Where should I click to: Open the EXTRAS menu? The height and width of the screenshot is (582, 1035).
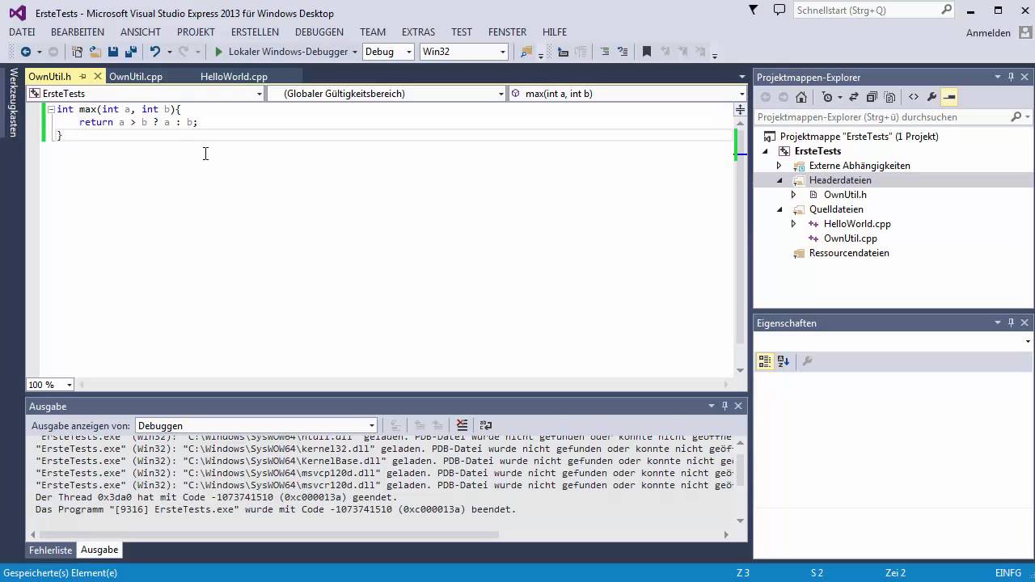click(x=418, y=32)
